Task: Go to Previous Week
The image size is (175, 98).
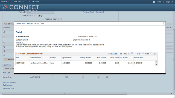Action: 89,12
